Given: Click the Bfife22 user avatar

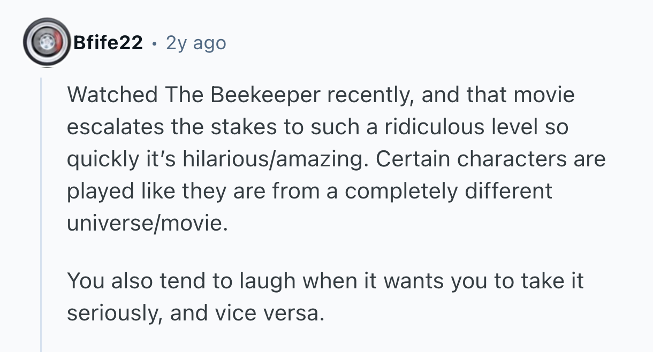Looking at the screenshot, I should [x=47, y=43].
